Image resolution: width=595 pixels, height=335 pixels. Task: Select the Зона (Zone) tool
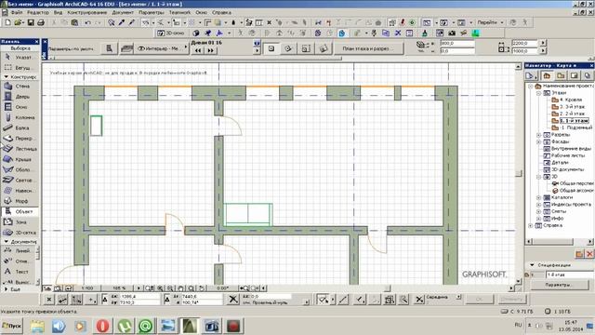click(x=20, y=221)
